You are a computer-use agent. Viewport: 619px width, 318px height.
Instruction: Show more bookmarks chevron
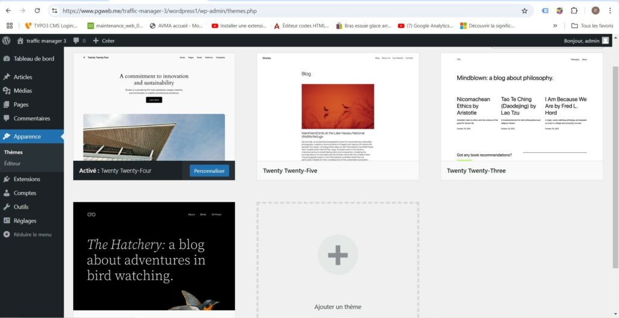555,25
